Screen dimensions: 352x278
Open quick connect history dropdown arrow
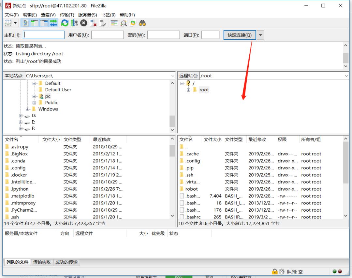point(260,35)
